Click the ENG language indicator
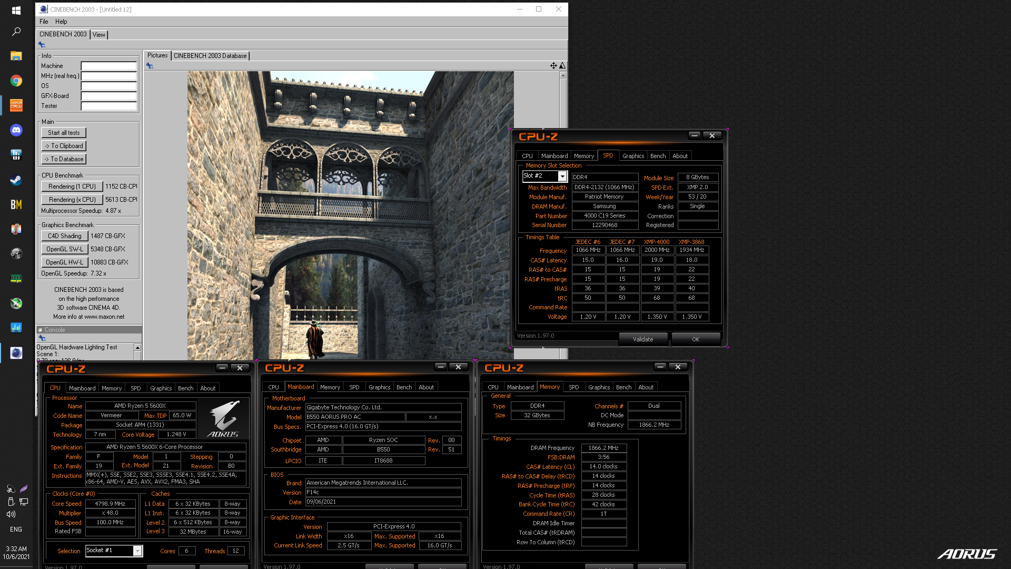The width and height of the screenshot is (1011, 569). coord(16,529)
